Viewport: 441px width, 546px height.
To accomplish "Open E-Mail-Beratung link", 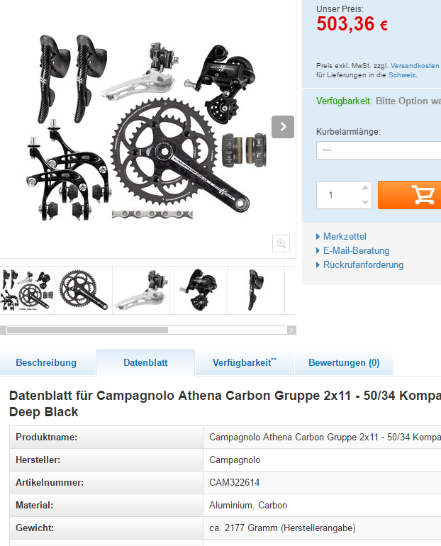I will (356, 251).
